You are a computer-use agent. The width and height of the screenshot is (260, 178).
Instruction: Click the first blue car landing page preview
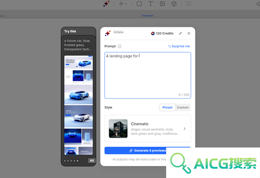point(78,62)
